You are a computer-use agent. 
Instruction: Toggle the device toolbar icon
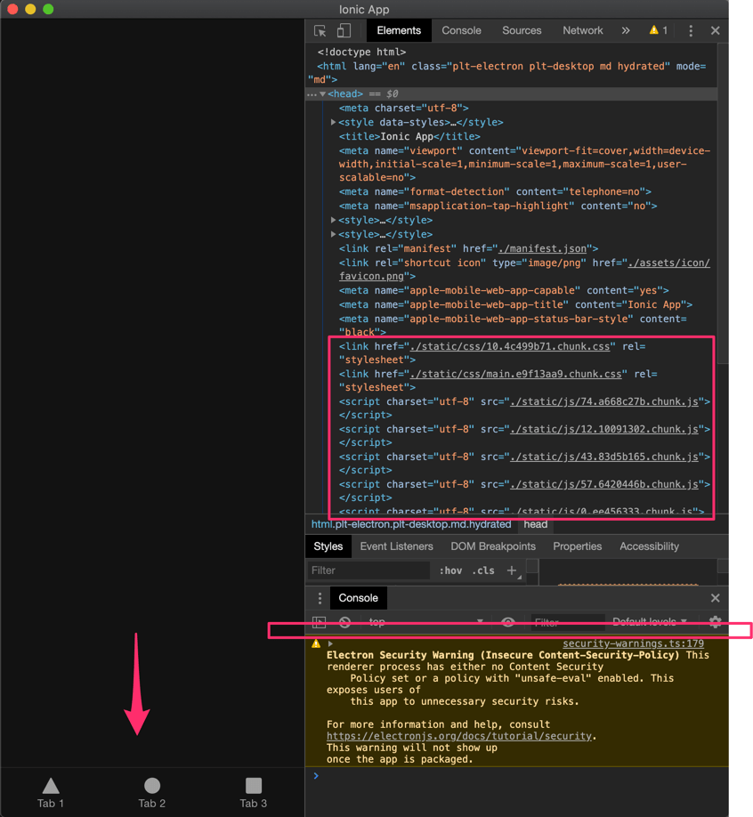344,31
